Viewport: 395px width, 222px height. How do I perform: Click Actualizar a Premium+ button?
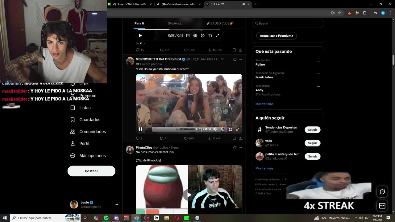[x=276, y=36]
